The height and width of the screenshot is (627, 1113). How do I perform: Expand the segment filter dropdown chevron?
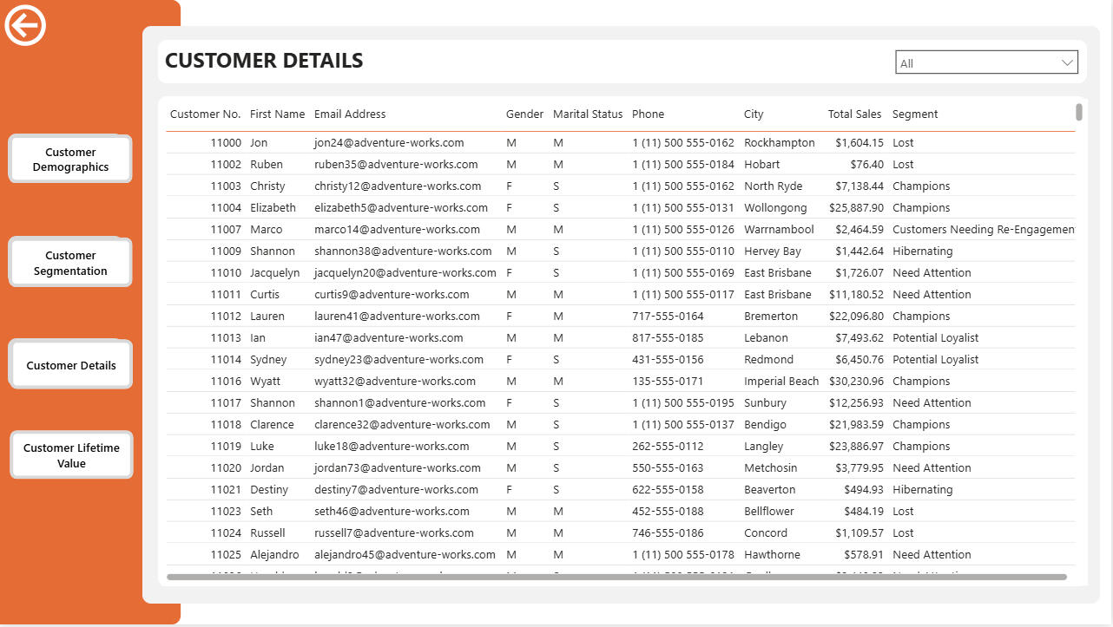coord(1067,63)
